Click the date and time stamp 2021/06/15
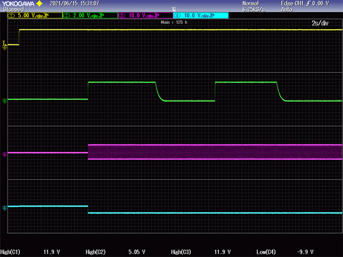The height and width of the screenshot is (257, 343). pos(75,4)
